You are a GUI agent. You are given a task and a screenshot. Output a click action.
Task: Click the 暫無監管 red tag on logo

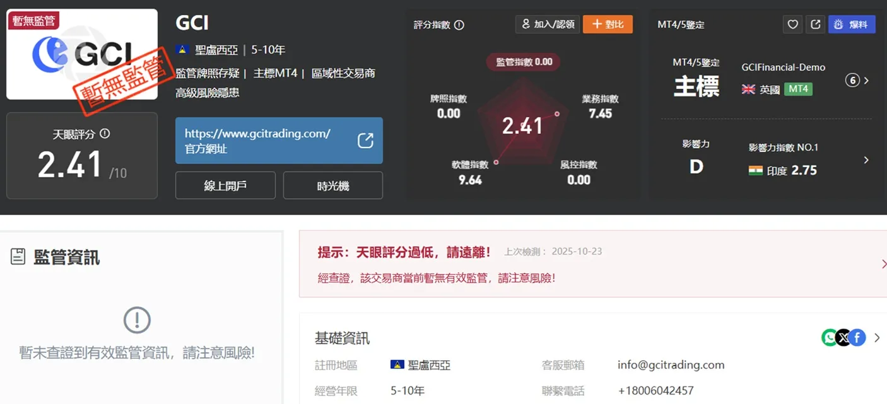tap(33, 21)
